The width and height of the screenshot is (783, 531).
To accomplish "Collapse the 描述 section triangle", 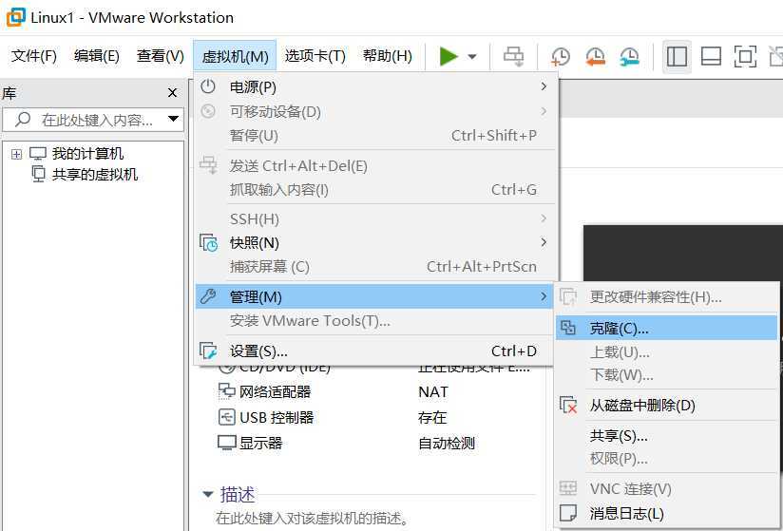I will pyautogui.click(x=207, y=495).
